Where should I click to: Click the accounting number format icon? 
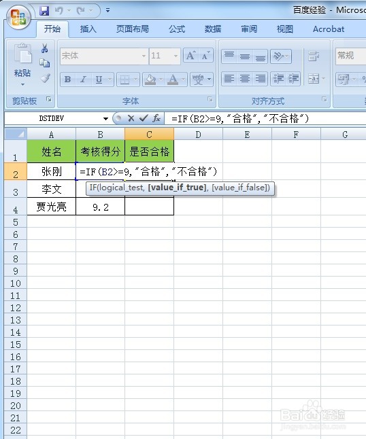[344, 80]
